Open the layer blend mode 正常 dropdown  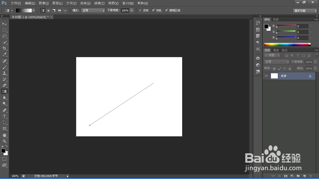tap(277, 62)
